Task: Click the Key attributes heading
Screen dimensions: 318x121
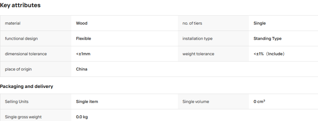Action: (20, 5)
